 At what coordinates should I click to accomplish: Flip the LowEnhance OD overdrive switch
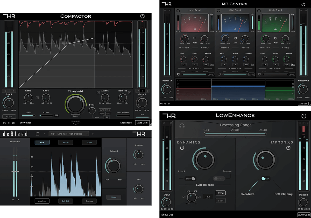[x=265, y=179]
